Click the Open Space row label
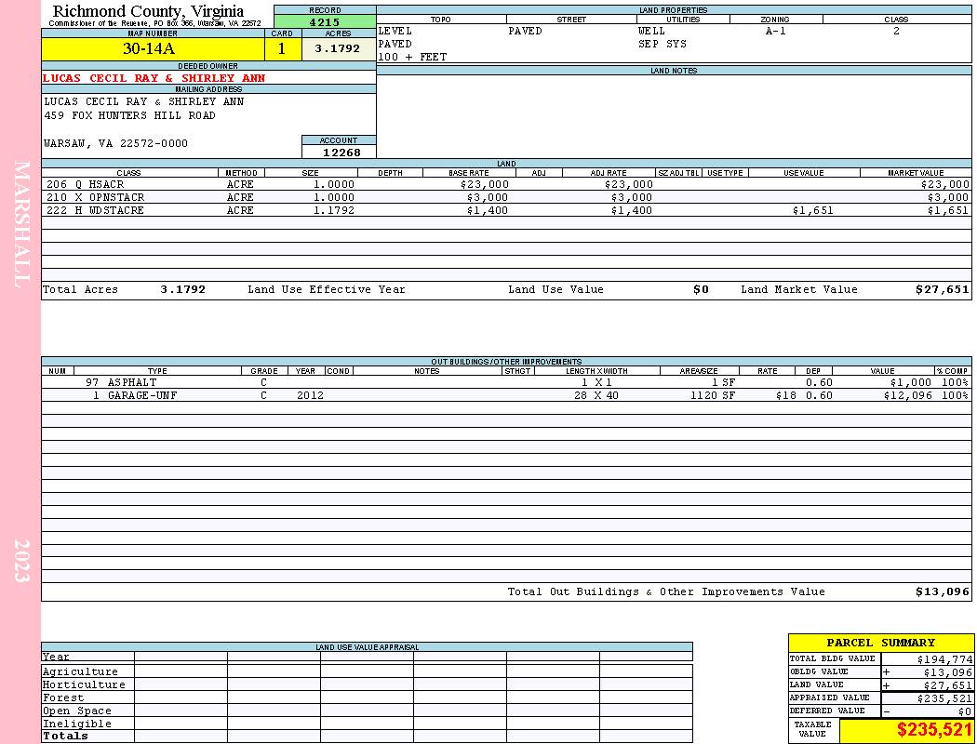Image resolution: width=977 pixels, height=744 pixels. click(77, 711)
